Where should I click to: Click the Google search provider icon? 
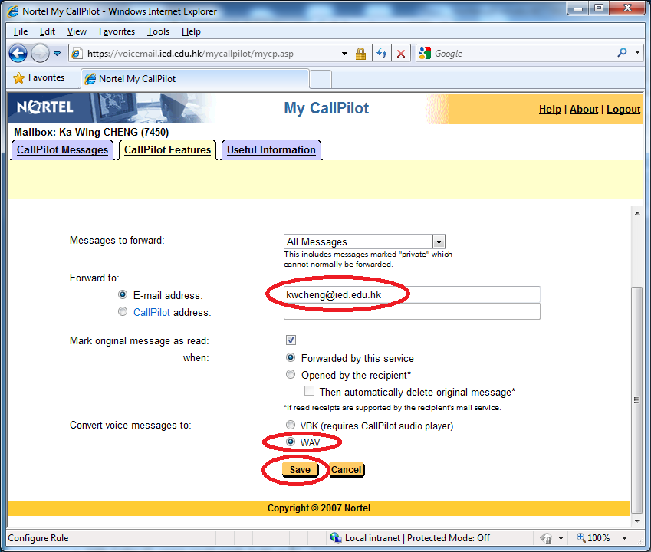pos(425,53)
